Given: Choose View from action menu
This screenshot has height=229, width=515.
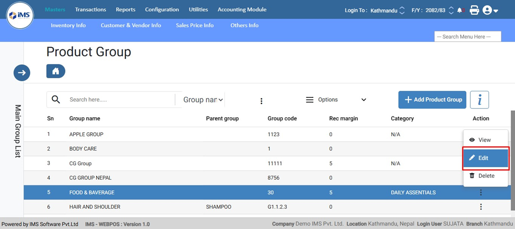Looking at the screenshot, I should pyautogui.click(x=486, y=140).
